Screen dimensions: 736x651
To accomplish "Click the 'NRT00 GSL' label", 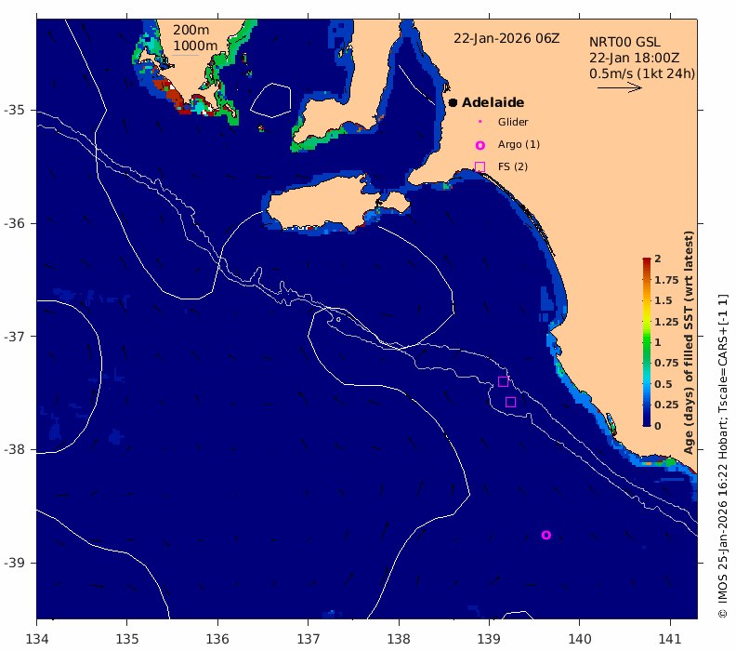I will (x=624, y=42).
